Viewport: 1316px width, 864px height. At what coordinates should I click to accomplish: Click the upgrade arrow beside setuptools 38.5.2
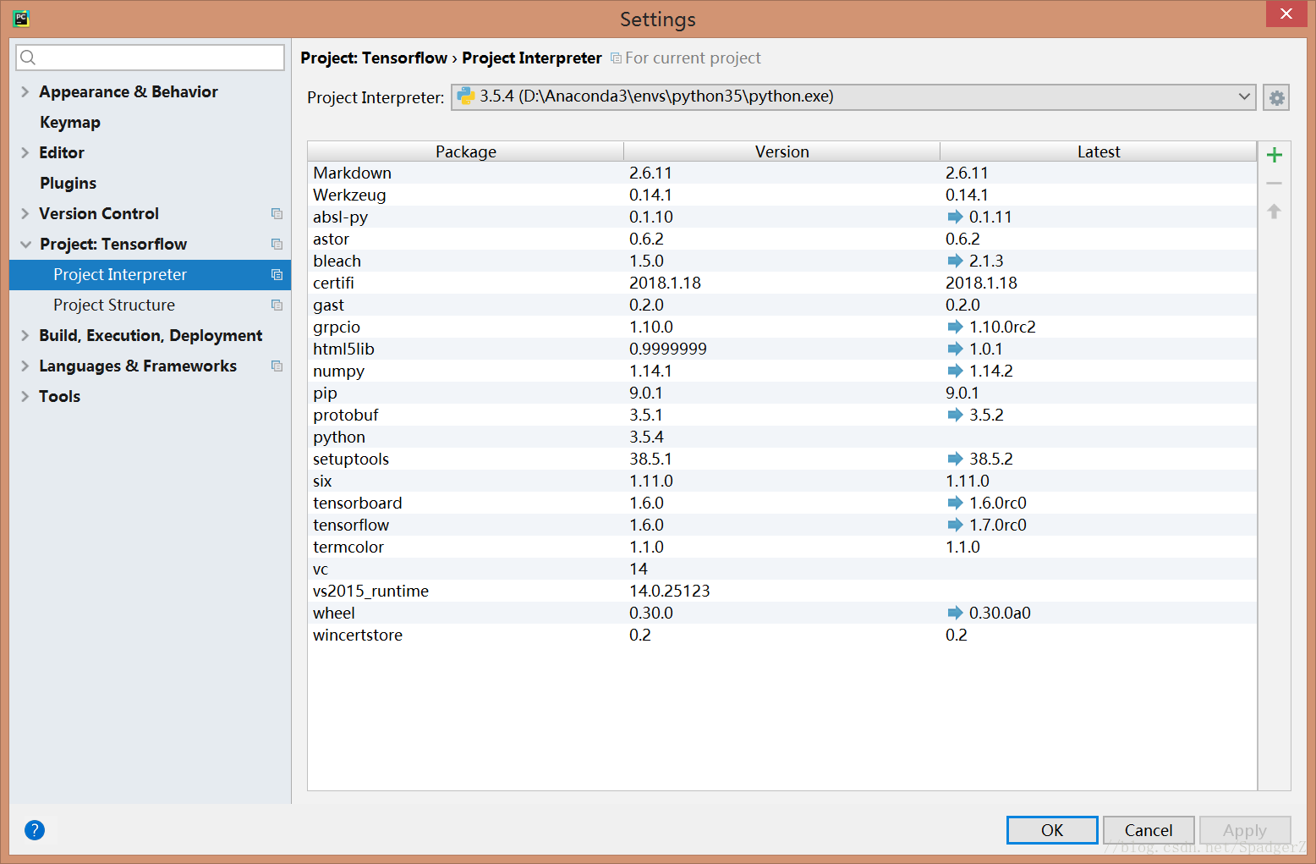[955, 459]
